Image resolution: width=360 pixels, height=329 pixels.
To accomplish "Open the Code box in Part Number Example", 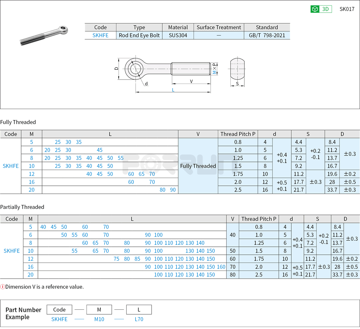I will [x=59, y=309].
